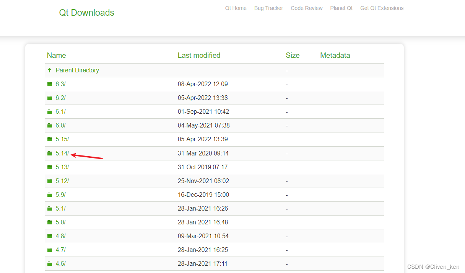Viewport: 465px width, 273px height.
Task: Click the Metadata column header
Action: [335, 56]
